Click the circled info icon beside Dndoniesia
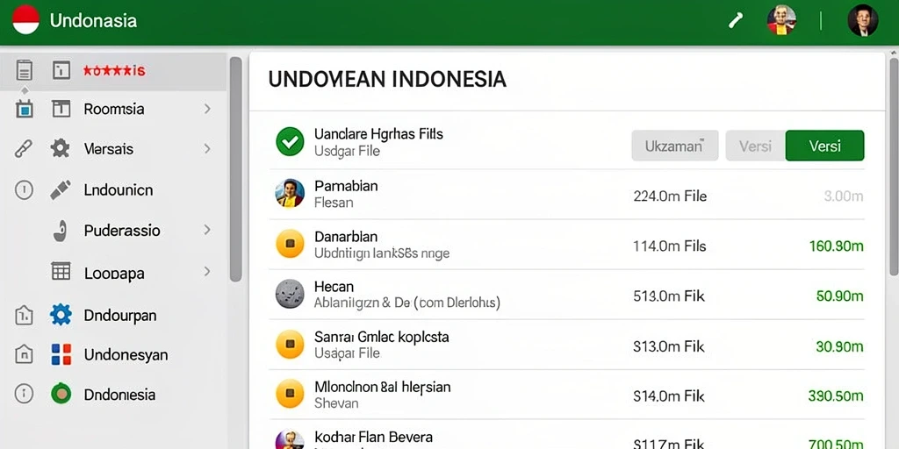Screen dimensions: 899x449 [24, 394]
